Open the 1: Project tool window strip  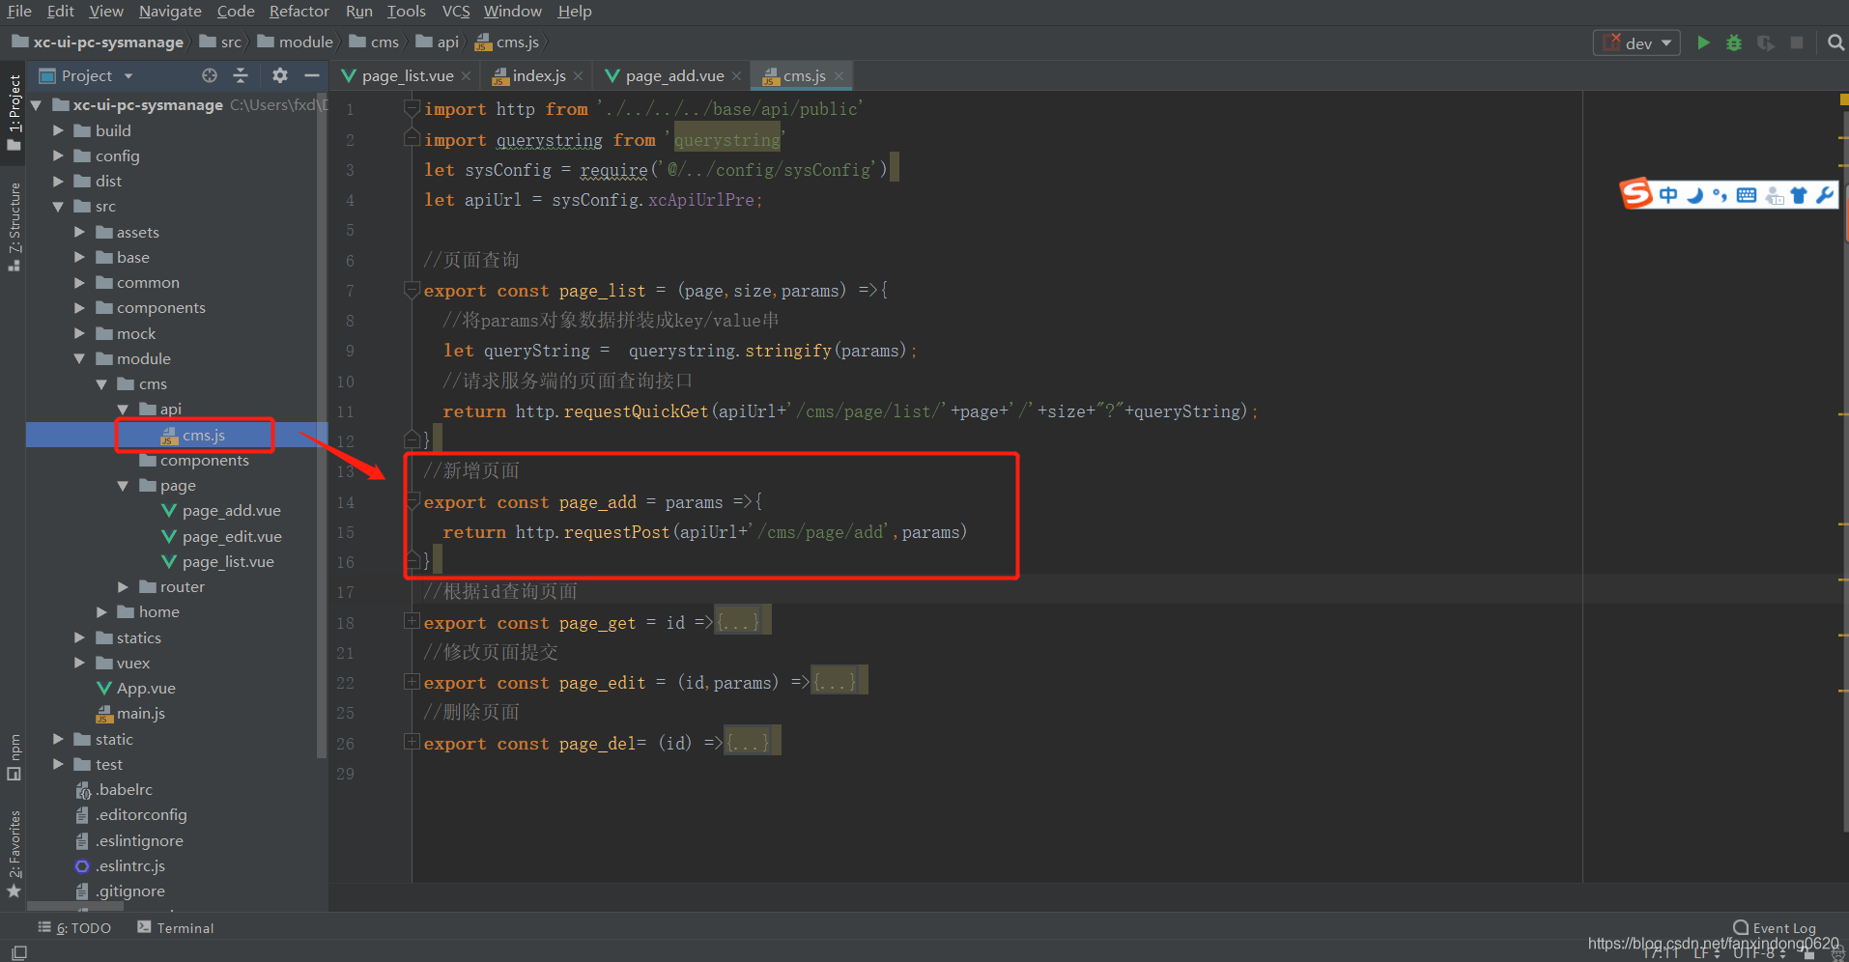(14, 112)
